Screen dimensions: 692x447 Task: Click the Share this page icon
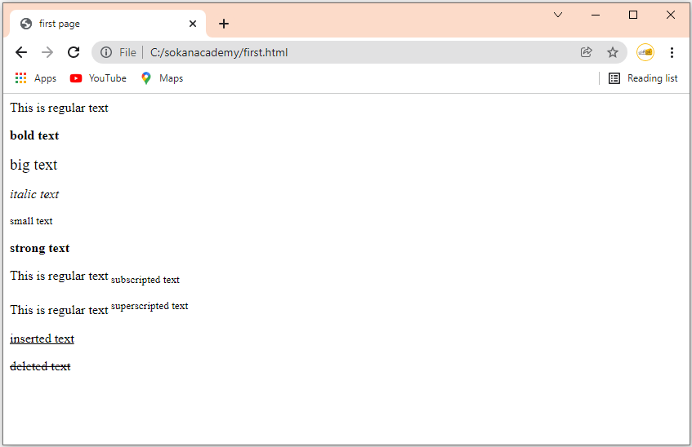point(586,52)
